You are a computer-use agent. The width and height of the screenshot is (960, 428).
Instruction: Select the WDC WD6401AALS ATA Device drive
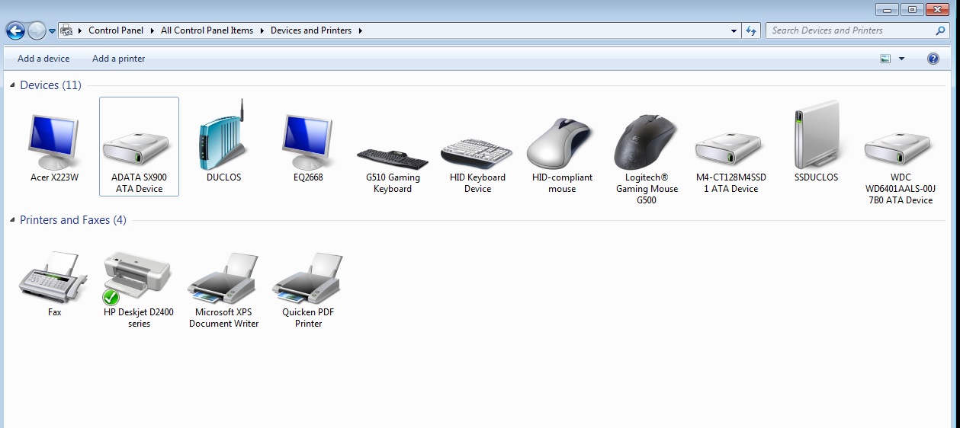(900, 149)
